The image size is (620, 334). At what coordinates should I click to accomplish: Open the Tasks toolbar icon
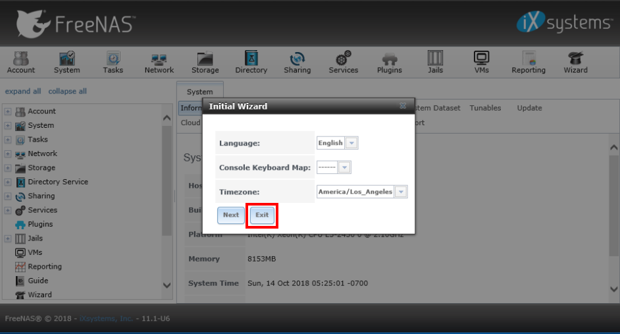coord(113,63)
